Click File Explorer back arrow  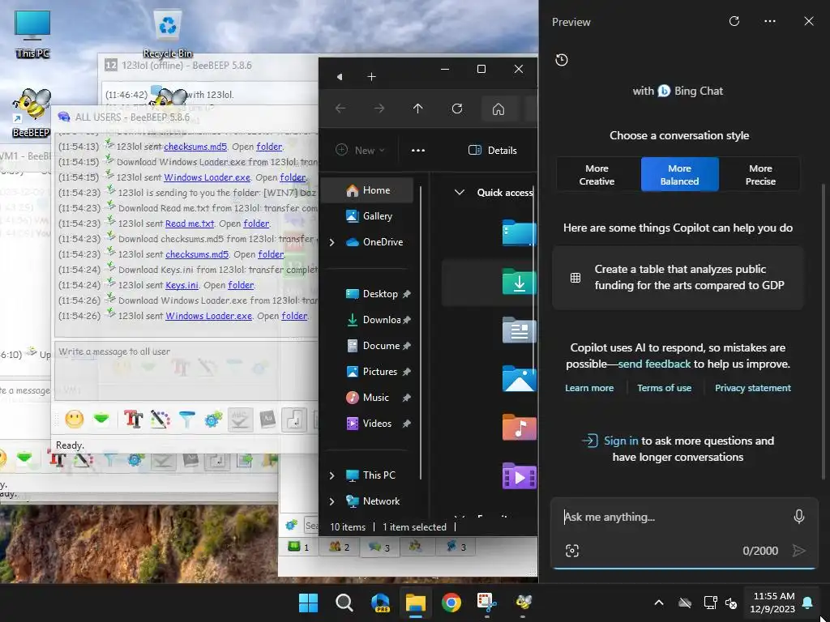[x=340, y=109]
